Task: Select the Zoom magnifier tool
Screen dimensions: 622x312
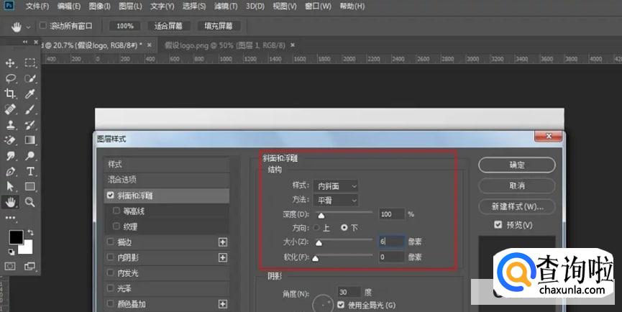Action: [30, 202]
